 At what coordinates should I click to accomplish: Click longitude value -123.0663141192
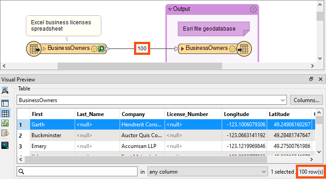click(x=244, y=135)
